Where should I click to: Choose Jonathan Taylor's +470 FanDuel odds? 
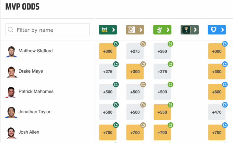click(x=217, y=112)
